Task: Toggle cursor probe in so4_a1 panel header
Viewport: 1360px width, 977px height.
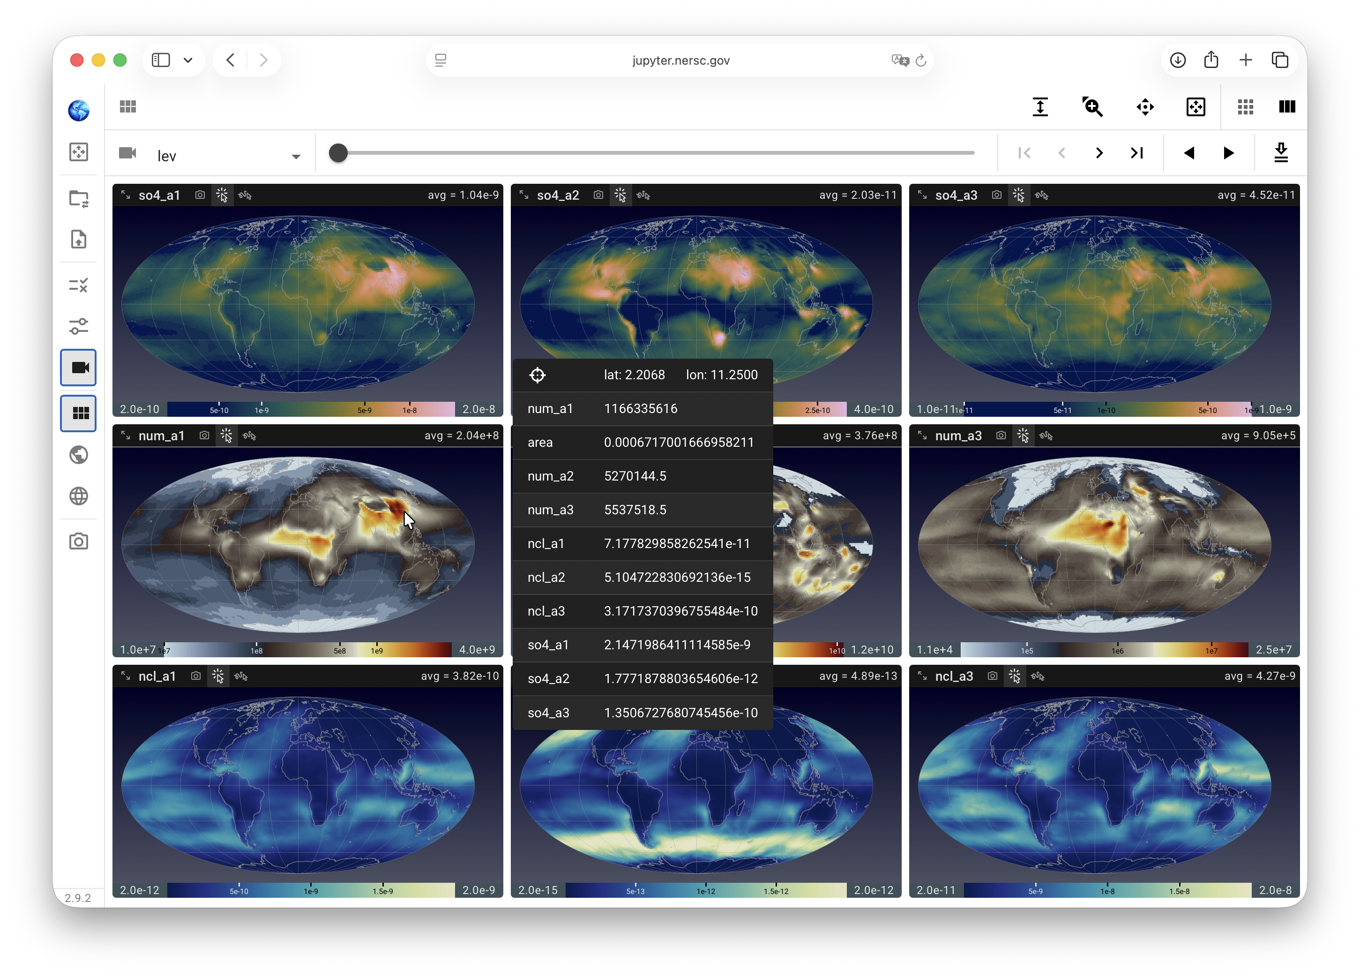Action: tap(222, 195)
